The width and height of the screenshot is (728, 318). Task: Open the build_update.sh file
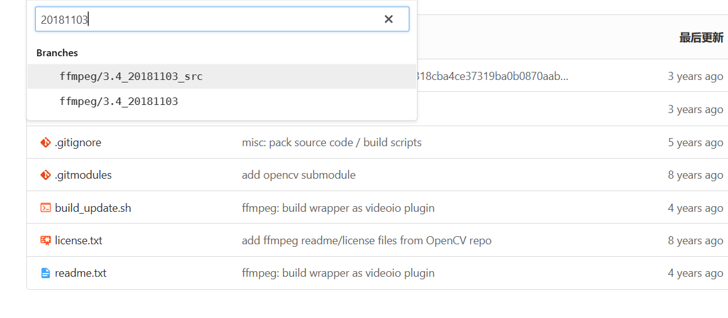pyautogui.click(x=93, y=208)
